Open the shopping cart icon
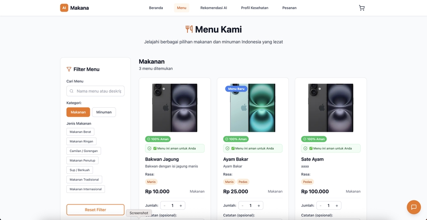Screen dimensions: 427x220 (x=362, y=8)
